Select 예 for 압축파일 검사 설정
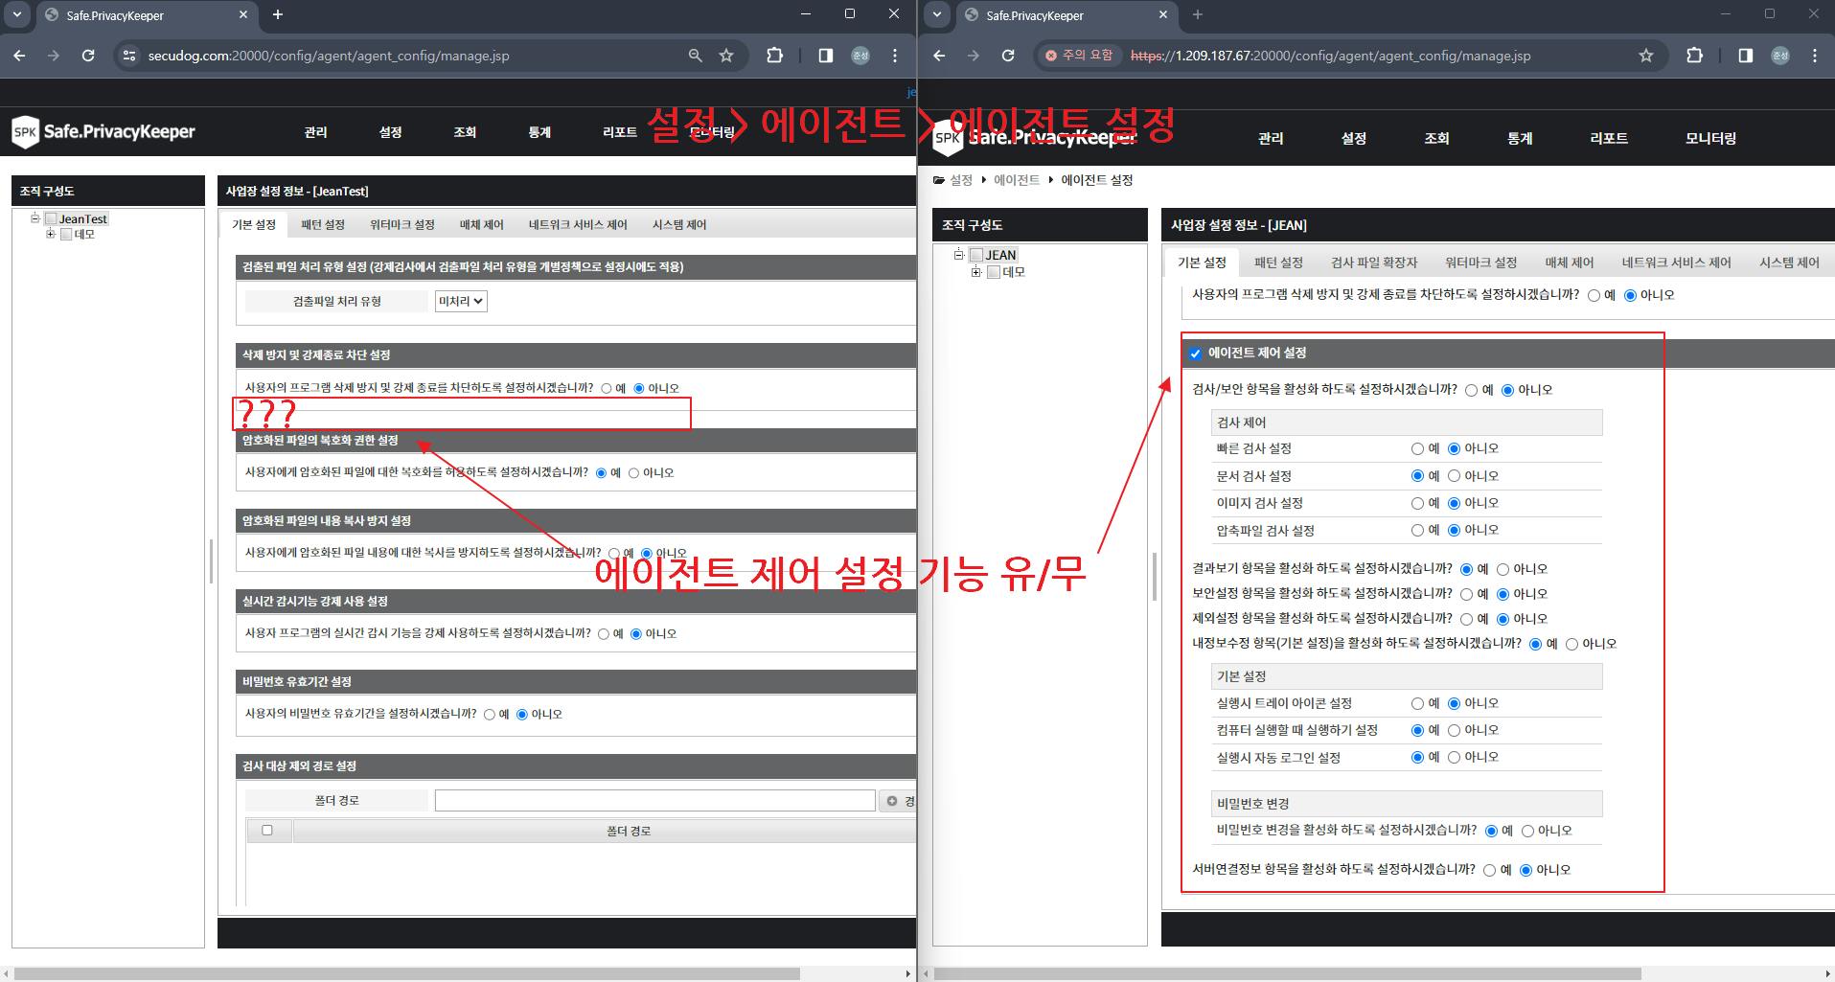 (x=1417, y=530)
